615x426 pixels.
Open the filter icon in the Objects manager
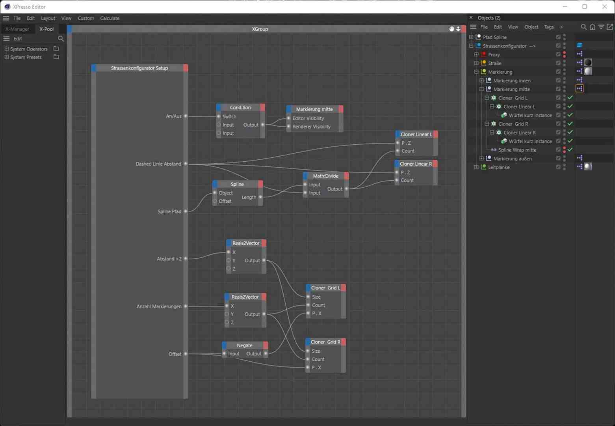pyautogui.click(x=601, y=27)
